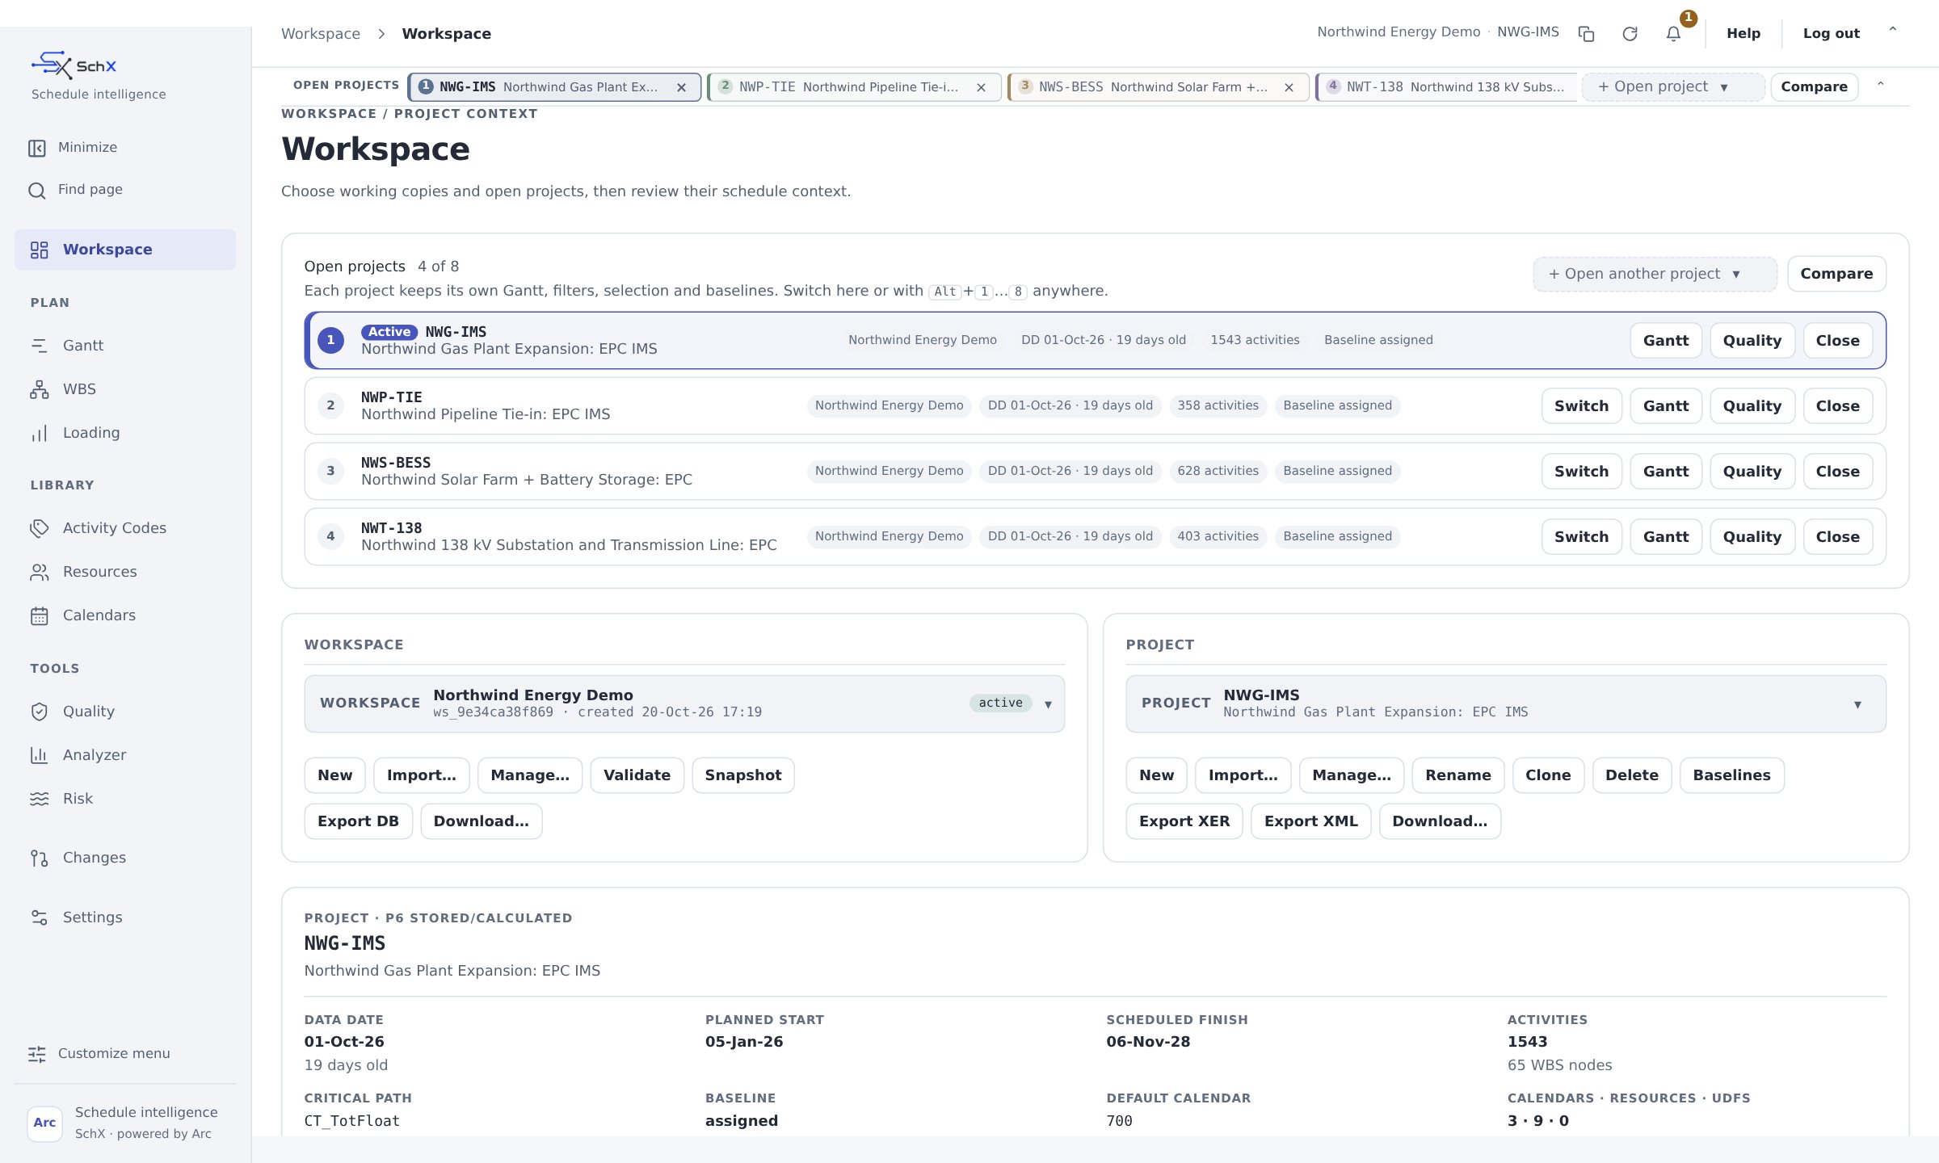
Task: Click the 'active' status badge in workspace selector
Action: (x=1000, y=703)
